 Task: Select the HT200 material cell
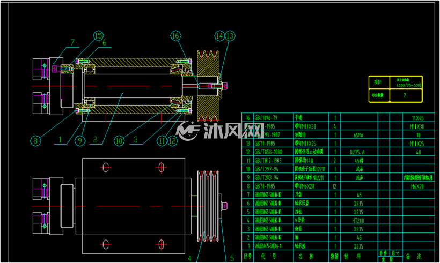point(358,221)
